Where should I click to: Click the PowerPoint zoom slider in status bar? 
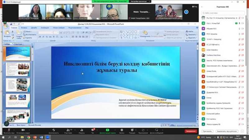pos(184,125)
